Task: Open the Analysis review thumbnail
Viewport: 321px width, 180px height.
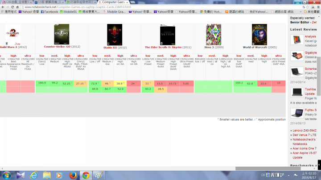Action: point(297,40)
